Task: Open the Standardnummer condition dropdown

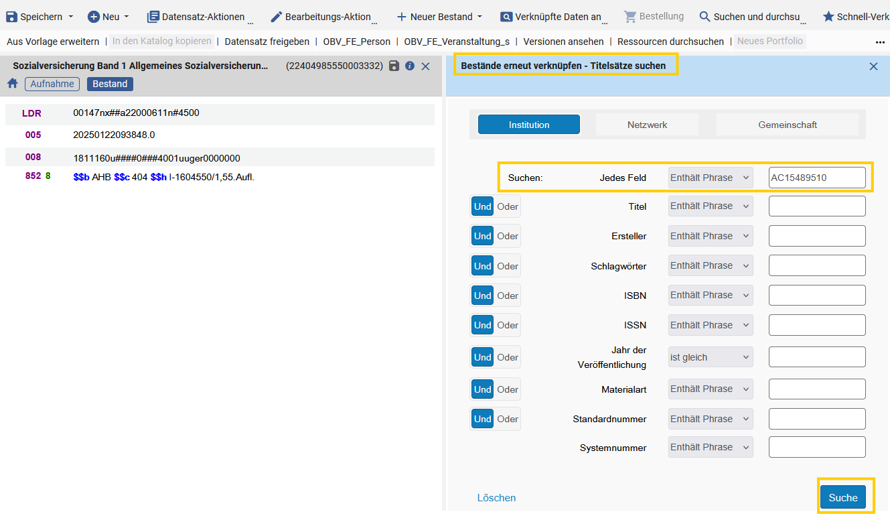Action: [711, 419]
